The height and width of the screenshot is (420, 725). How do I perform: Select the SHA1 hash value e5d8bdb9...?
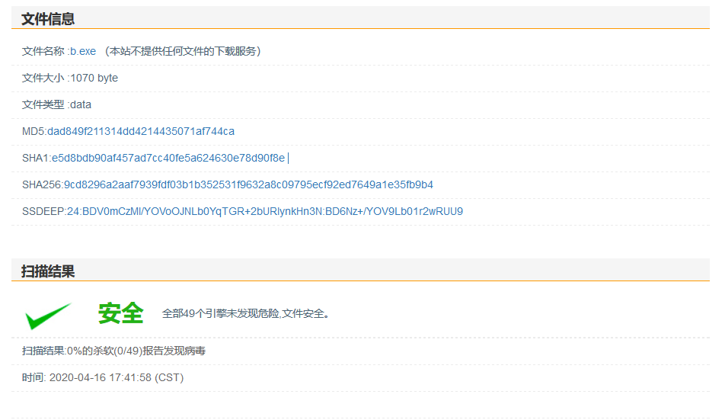(168, 159)
